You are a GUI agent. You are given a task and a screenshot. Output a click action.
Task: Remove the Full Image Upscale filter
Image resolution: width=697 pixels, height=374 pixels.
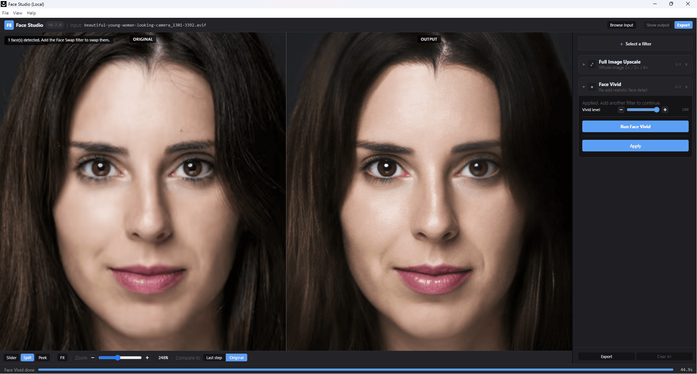click(686, 64)
